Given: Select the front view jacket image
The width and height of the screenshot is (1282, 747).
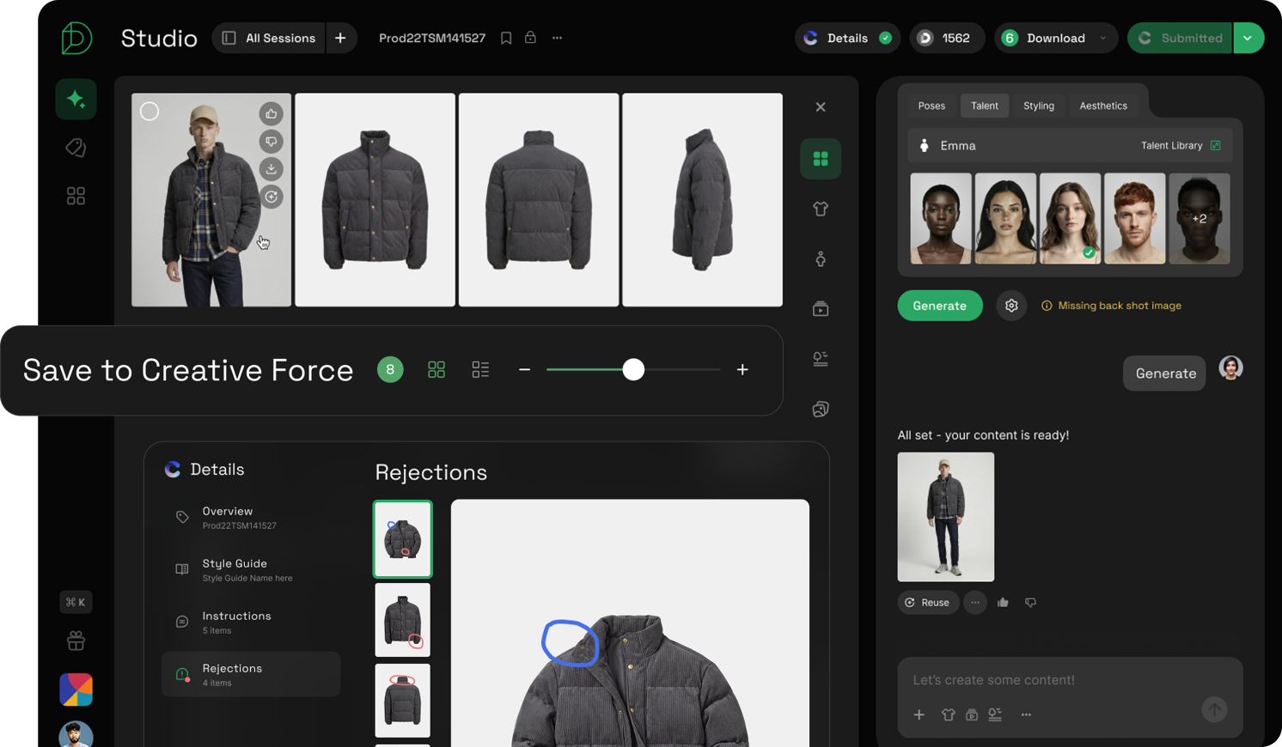Looking at the screenshot, I should [x=375, y=200].
